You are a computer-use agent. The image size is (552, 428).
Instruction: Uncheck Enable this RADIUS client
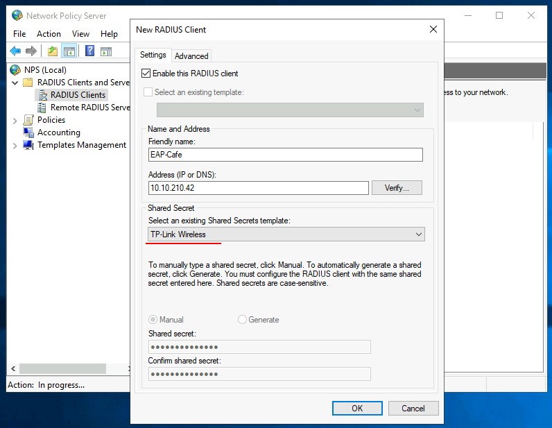coord(146,74)
